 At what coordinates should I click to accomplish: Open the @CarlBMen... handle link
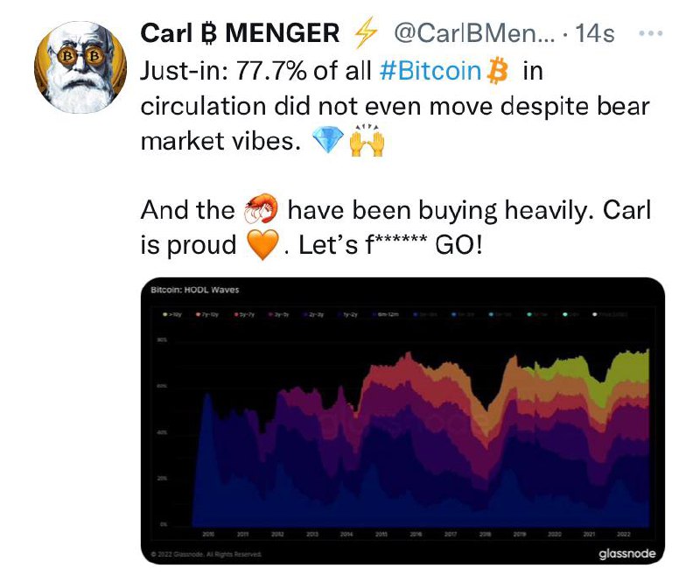point(474,33)
